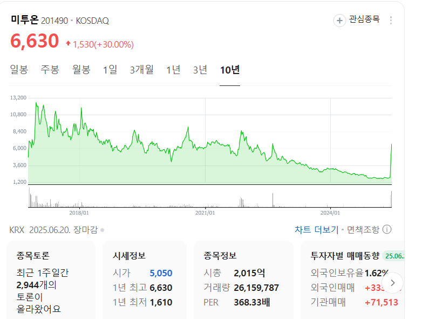Image resolution: width=422 pixels, height=319 pixels.
Task: Click the stock code 201490
Action: (55, 21)
